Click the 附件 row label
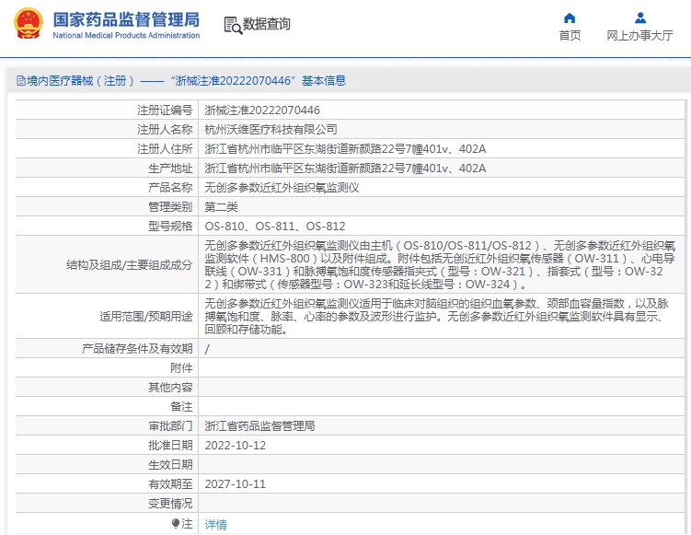The image size is (691, 535). pyautogui.click(x=181, y=368)
